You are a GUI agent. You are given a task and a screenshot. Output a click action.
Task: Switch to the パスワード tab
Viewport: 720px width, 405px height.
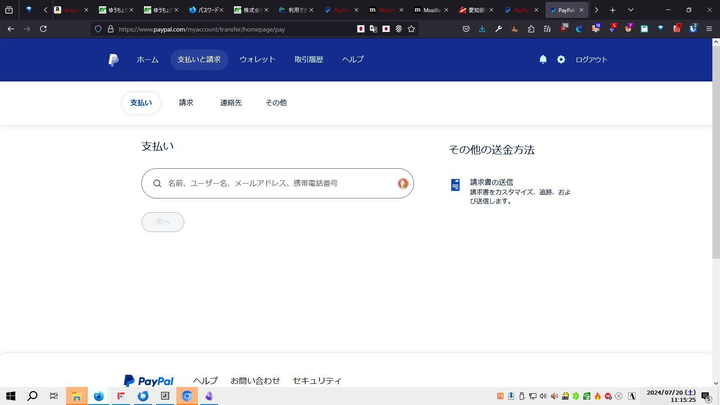(x=206, y=10)
